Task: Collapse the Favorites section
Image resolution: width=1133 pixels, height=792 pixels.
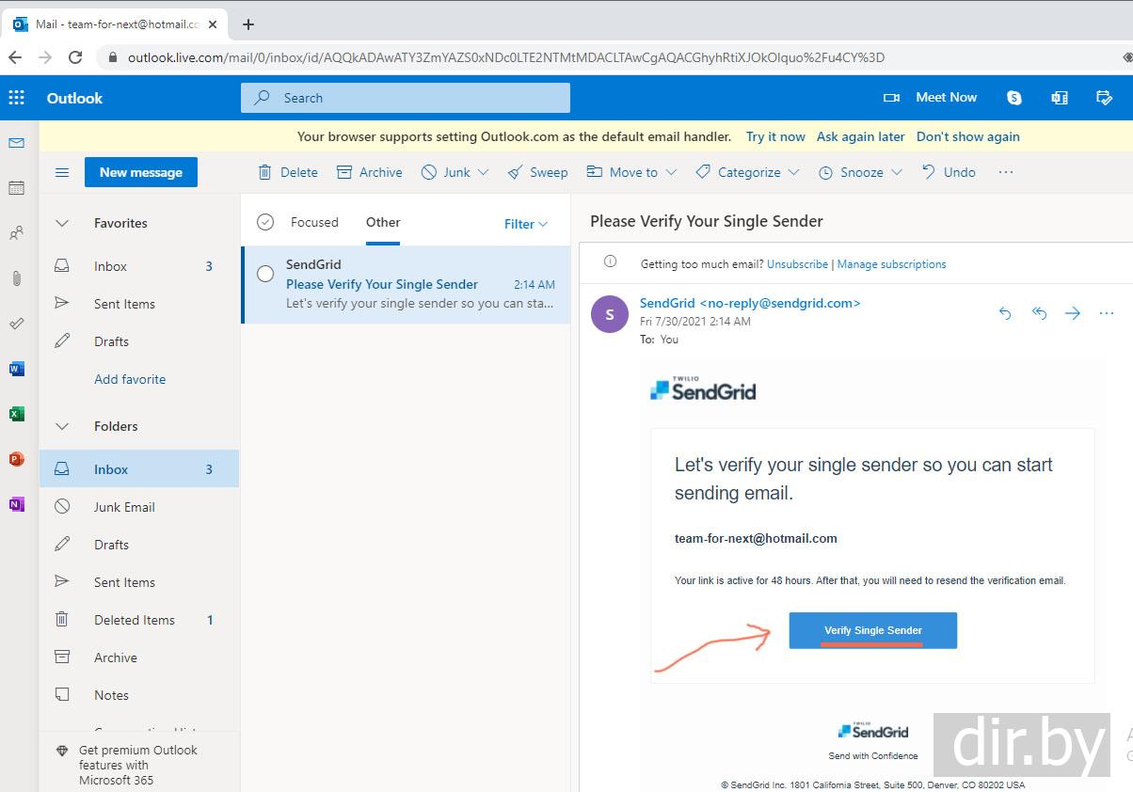Action: tap(62, 223)
